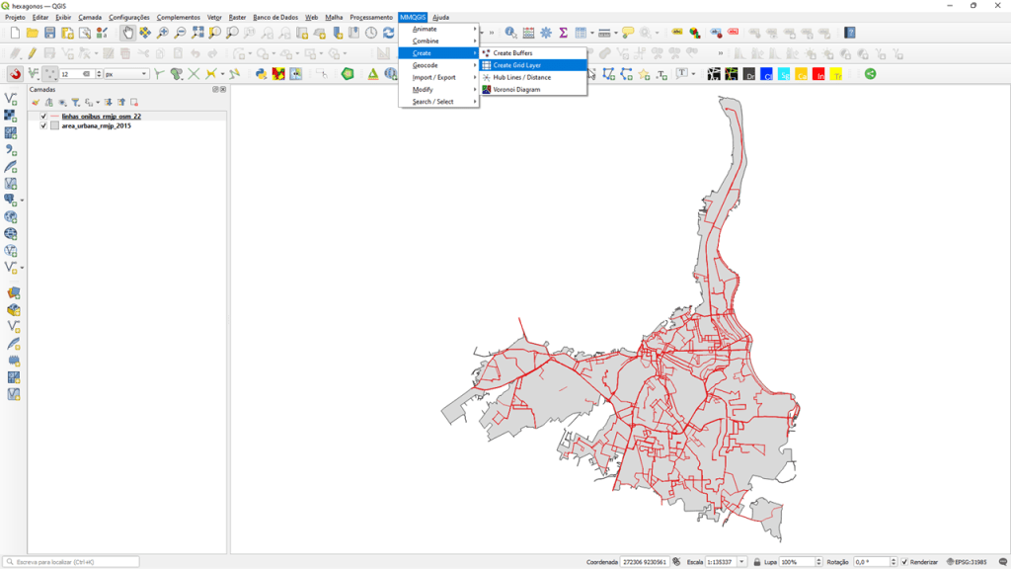
Task: Open the Statistical Summary sigma icon
Action: [563, 33]
